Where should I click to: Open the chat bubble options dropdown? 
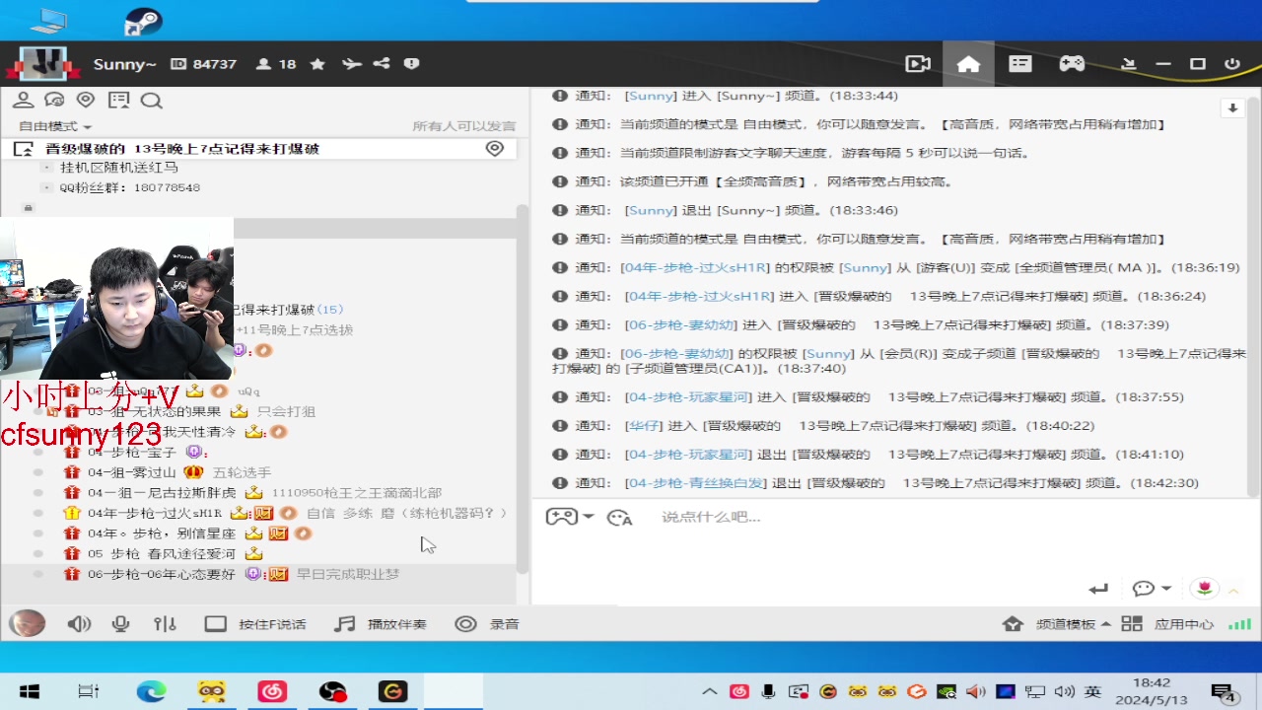click(1152, 589)
